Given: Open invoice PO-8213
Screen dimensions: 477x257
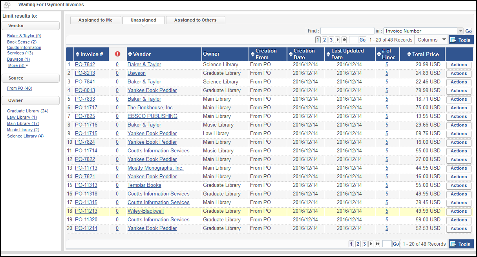Looking at the screenshot, I should click(85, 73).
